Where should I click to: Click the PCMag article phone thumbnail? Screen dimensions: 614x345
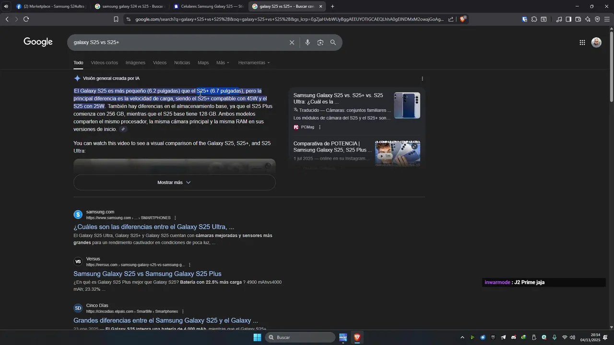pyautogui.click(x=407, y=105)
